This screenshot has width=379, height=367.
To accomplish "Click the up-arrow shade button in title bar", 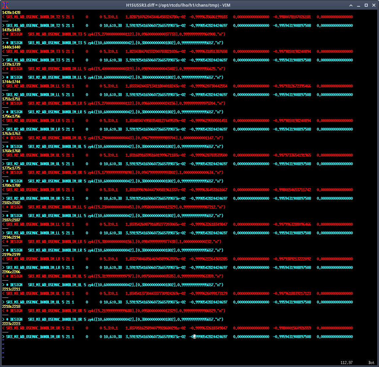I will coord(351,5).
